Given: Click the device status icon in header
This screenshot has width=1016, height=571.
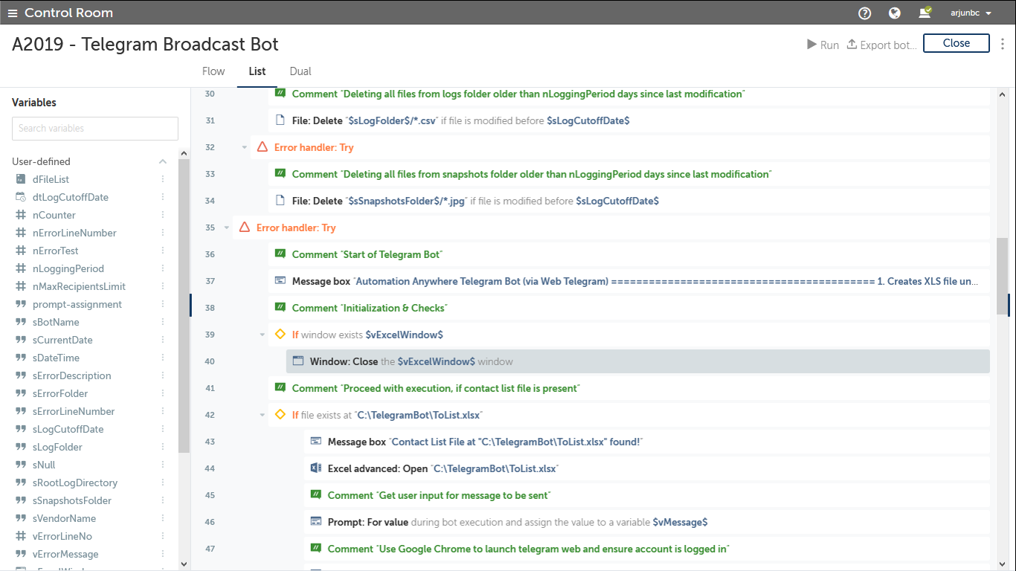Looking at the screenshot, I should tap(925, 13).
